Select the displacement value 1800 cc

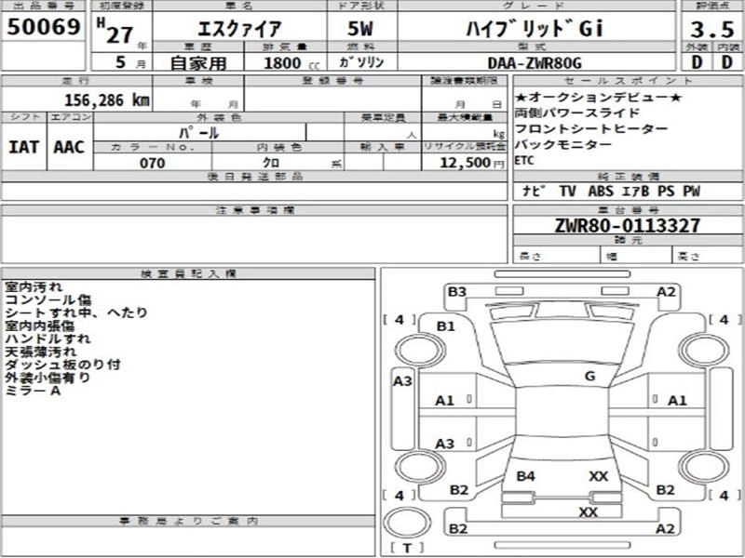[291, 62]
